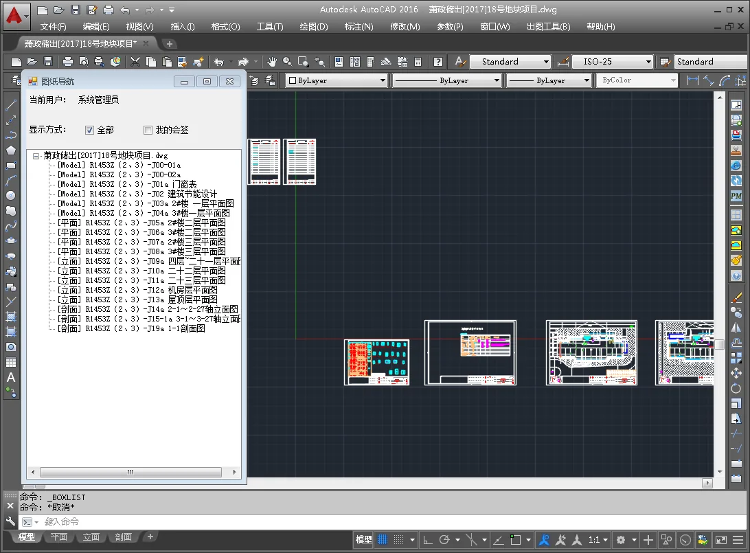Screen dimensions: 750x553
Task: Open the ISO-25 dimension style dropdown
Action: pos(613,62)
